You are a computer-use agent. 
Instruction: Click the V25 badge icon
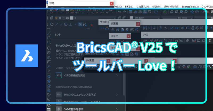[x=59, y=75]
